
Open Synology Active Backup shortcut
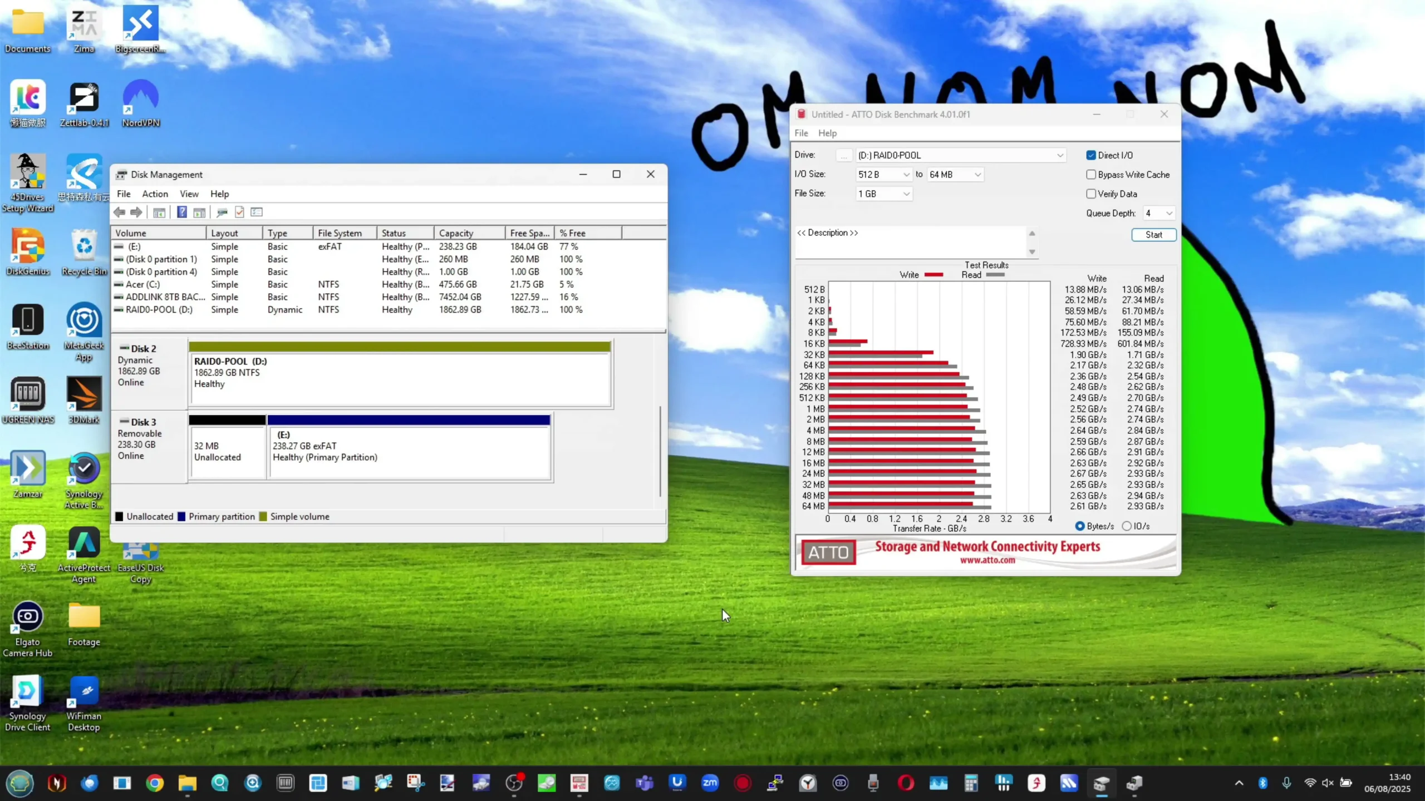pyautogui.click(x=84, y=480)
